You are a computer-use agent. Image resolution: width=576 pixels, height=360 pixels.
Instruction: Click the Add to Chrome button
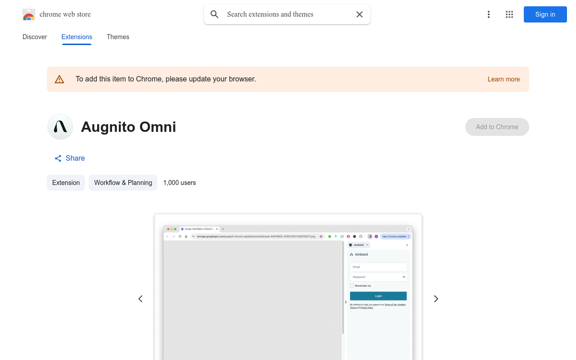(497, 127)
